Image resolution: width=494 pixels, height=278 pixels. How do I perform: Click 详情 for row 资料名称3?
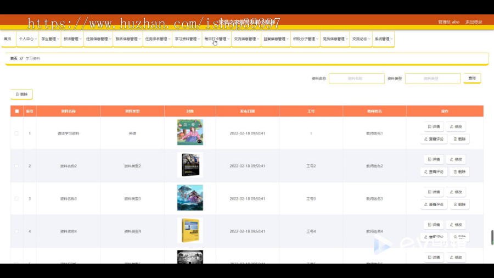click(x=434, y=192)
